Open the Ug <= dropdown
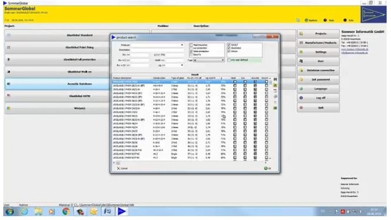The image size is (391, 220). [x=182, y=65]
